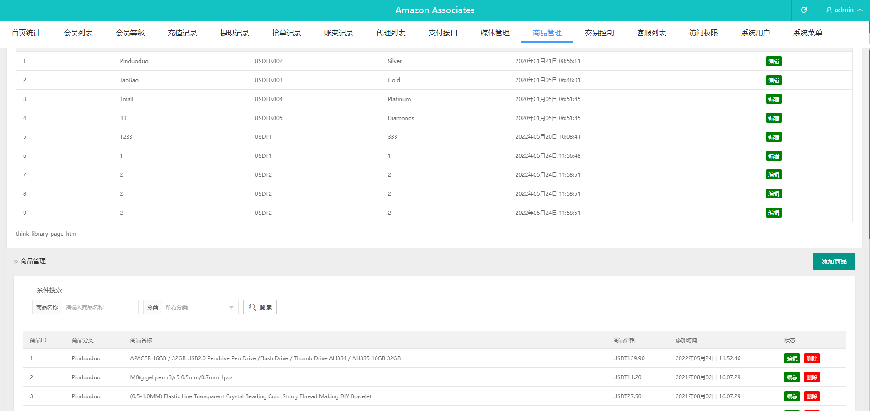The image size is (870, 411).
Task: Edit the TaoBao Gold category row
Action: coord(773,80)
